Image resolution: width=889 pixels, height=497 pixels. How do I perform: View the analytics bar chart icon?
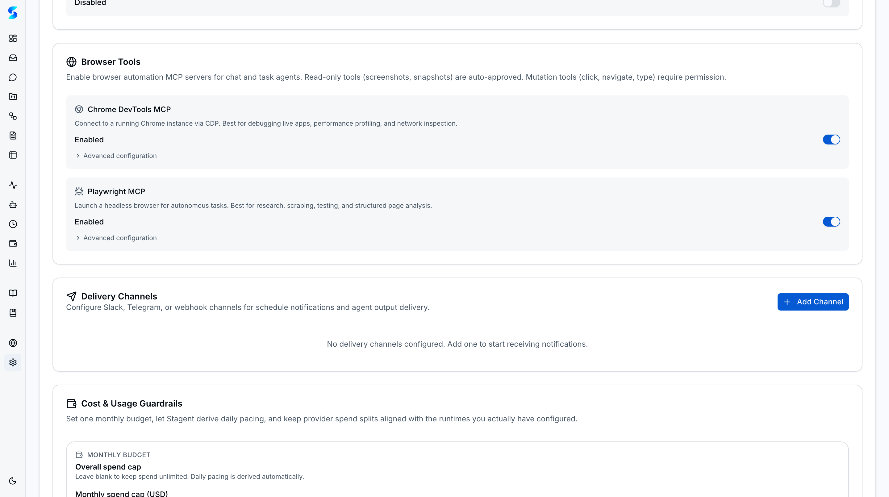(x=13, y=263)
